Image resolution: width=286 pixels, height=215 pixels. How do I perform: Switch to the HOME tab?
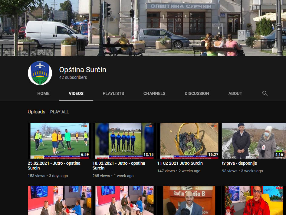coord(43,93)
